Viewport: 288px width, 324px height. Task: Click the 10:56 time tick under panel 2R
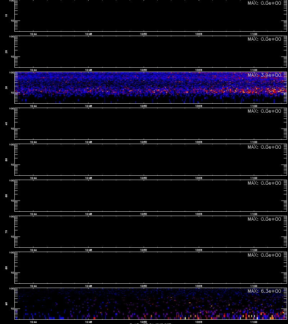[199, 70]
